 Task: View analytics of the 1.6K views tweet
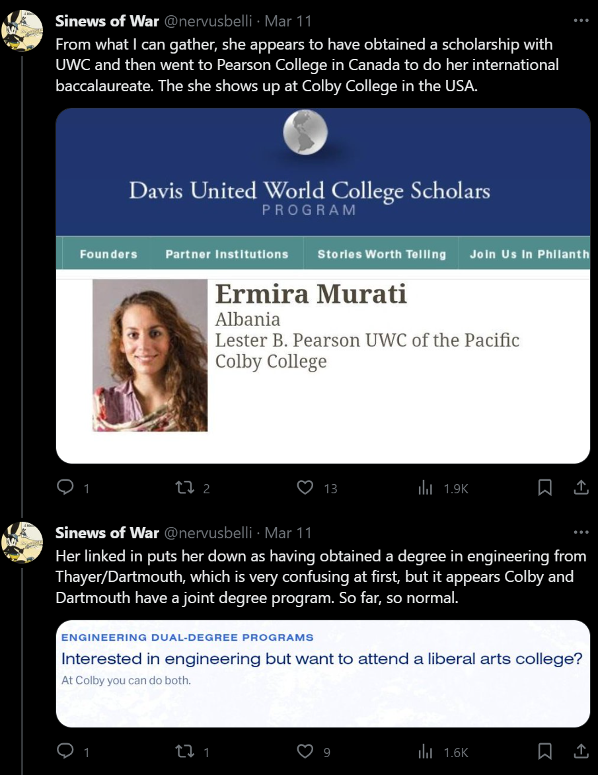[x=426, y=751]
